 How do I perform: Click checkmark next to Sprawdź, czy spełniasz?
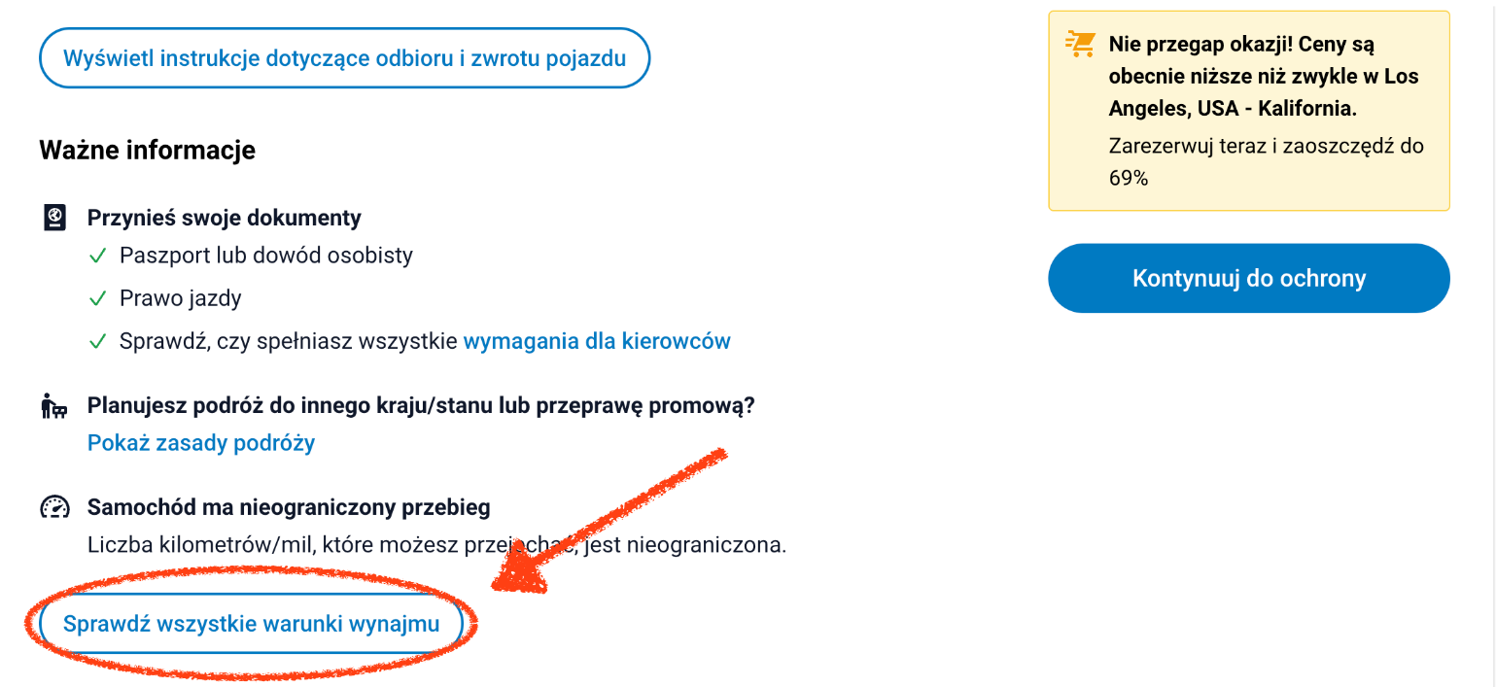click(97, 342)
